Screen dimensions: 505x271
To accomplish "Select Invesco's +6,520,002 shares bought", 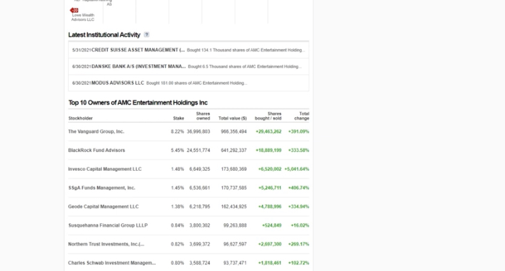I will tap(270, 169).
